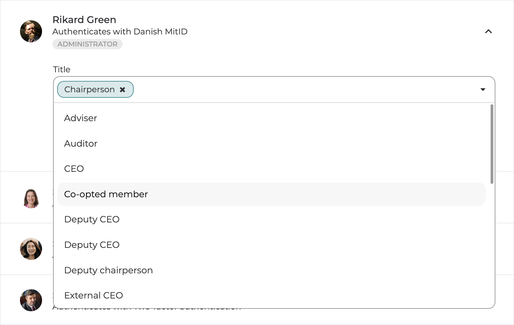
Task: Click the ADMINISTRATOR role badge
Action: [88, 44]
